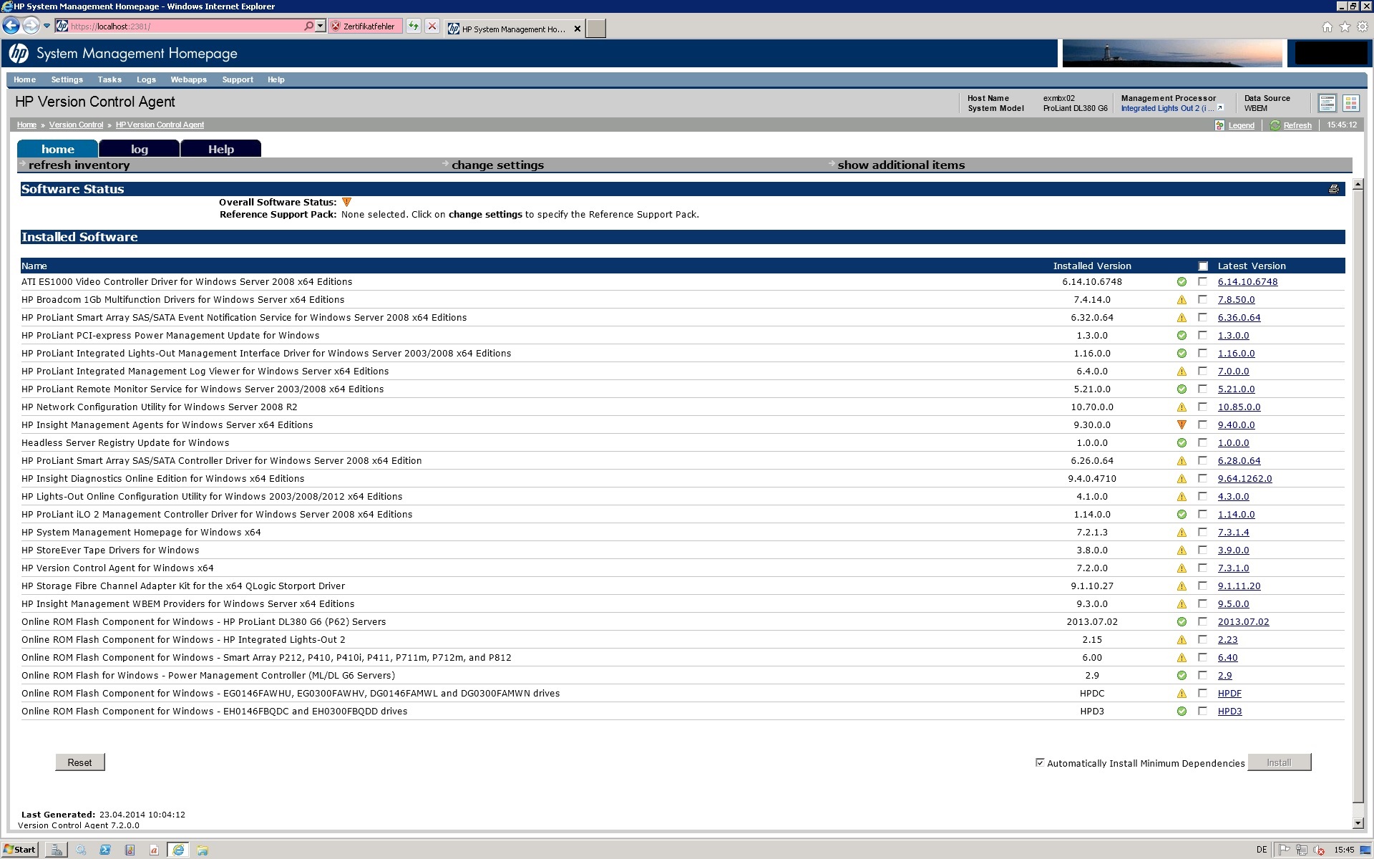The height and width of the screenshot is (859, 1374).
Task: Click orange status icon for Insight Management Agents
Action: pyautogui.click(x=1181, y=425)
